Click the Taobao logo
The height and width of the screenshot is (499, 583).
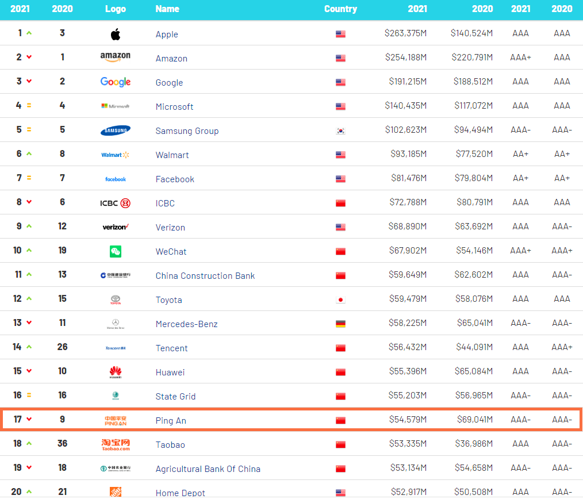[x=115, y=444]
